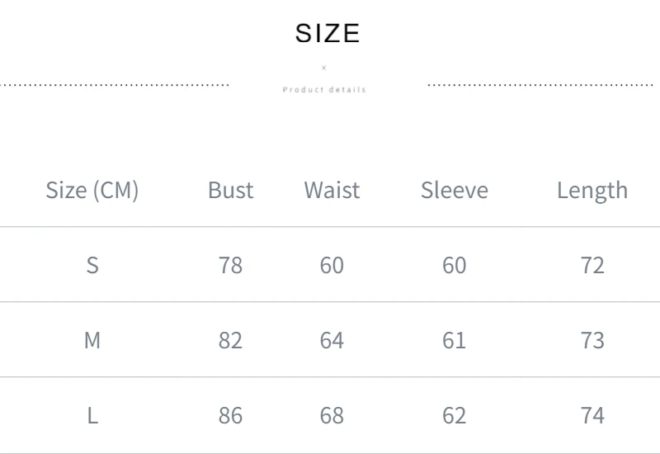The image size is (660, 454).
Task: Click waist value 64 for size M
Action: point(332,340)
